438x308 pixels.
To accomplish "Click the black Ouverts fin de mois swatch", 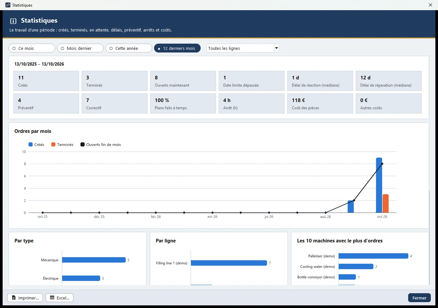I will pyautogui.click(x=83, y=145).
